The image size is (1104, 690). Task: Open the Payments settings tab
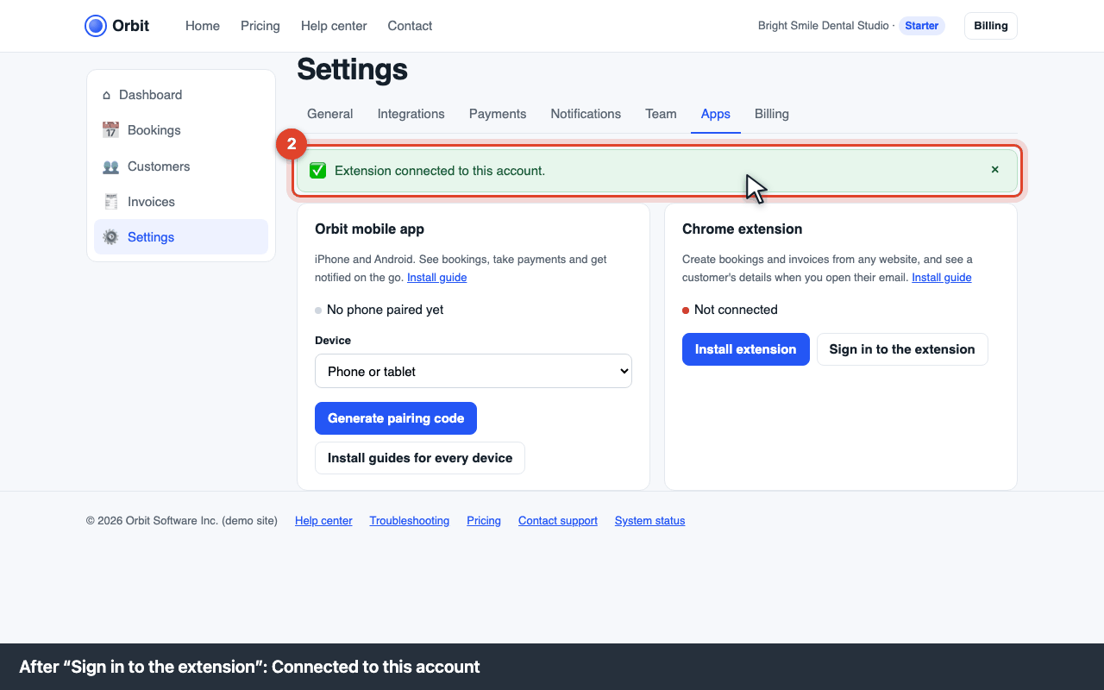(498, 114)
